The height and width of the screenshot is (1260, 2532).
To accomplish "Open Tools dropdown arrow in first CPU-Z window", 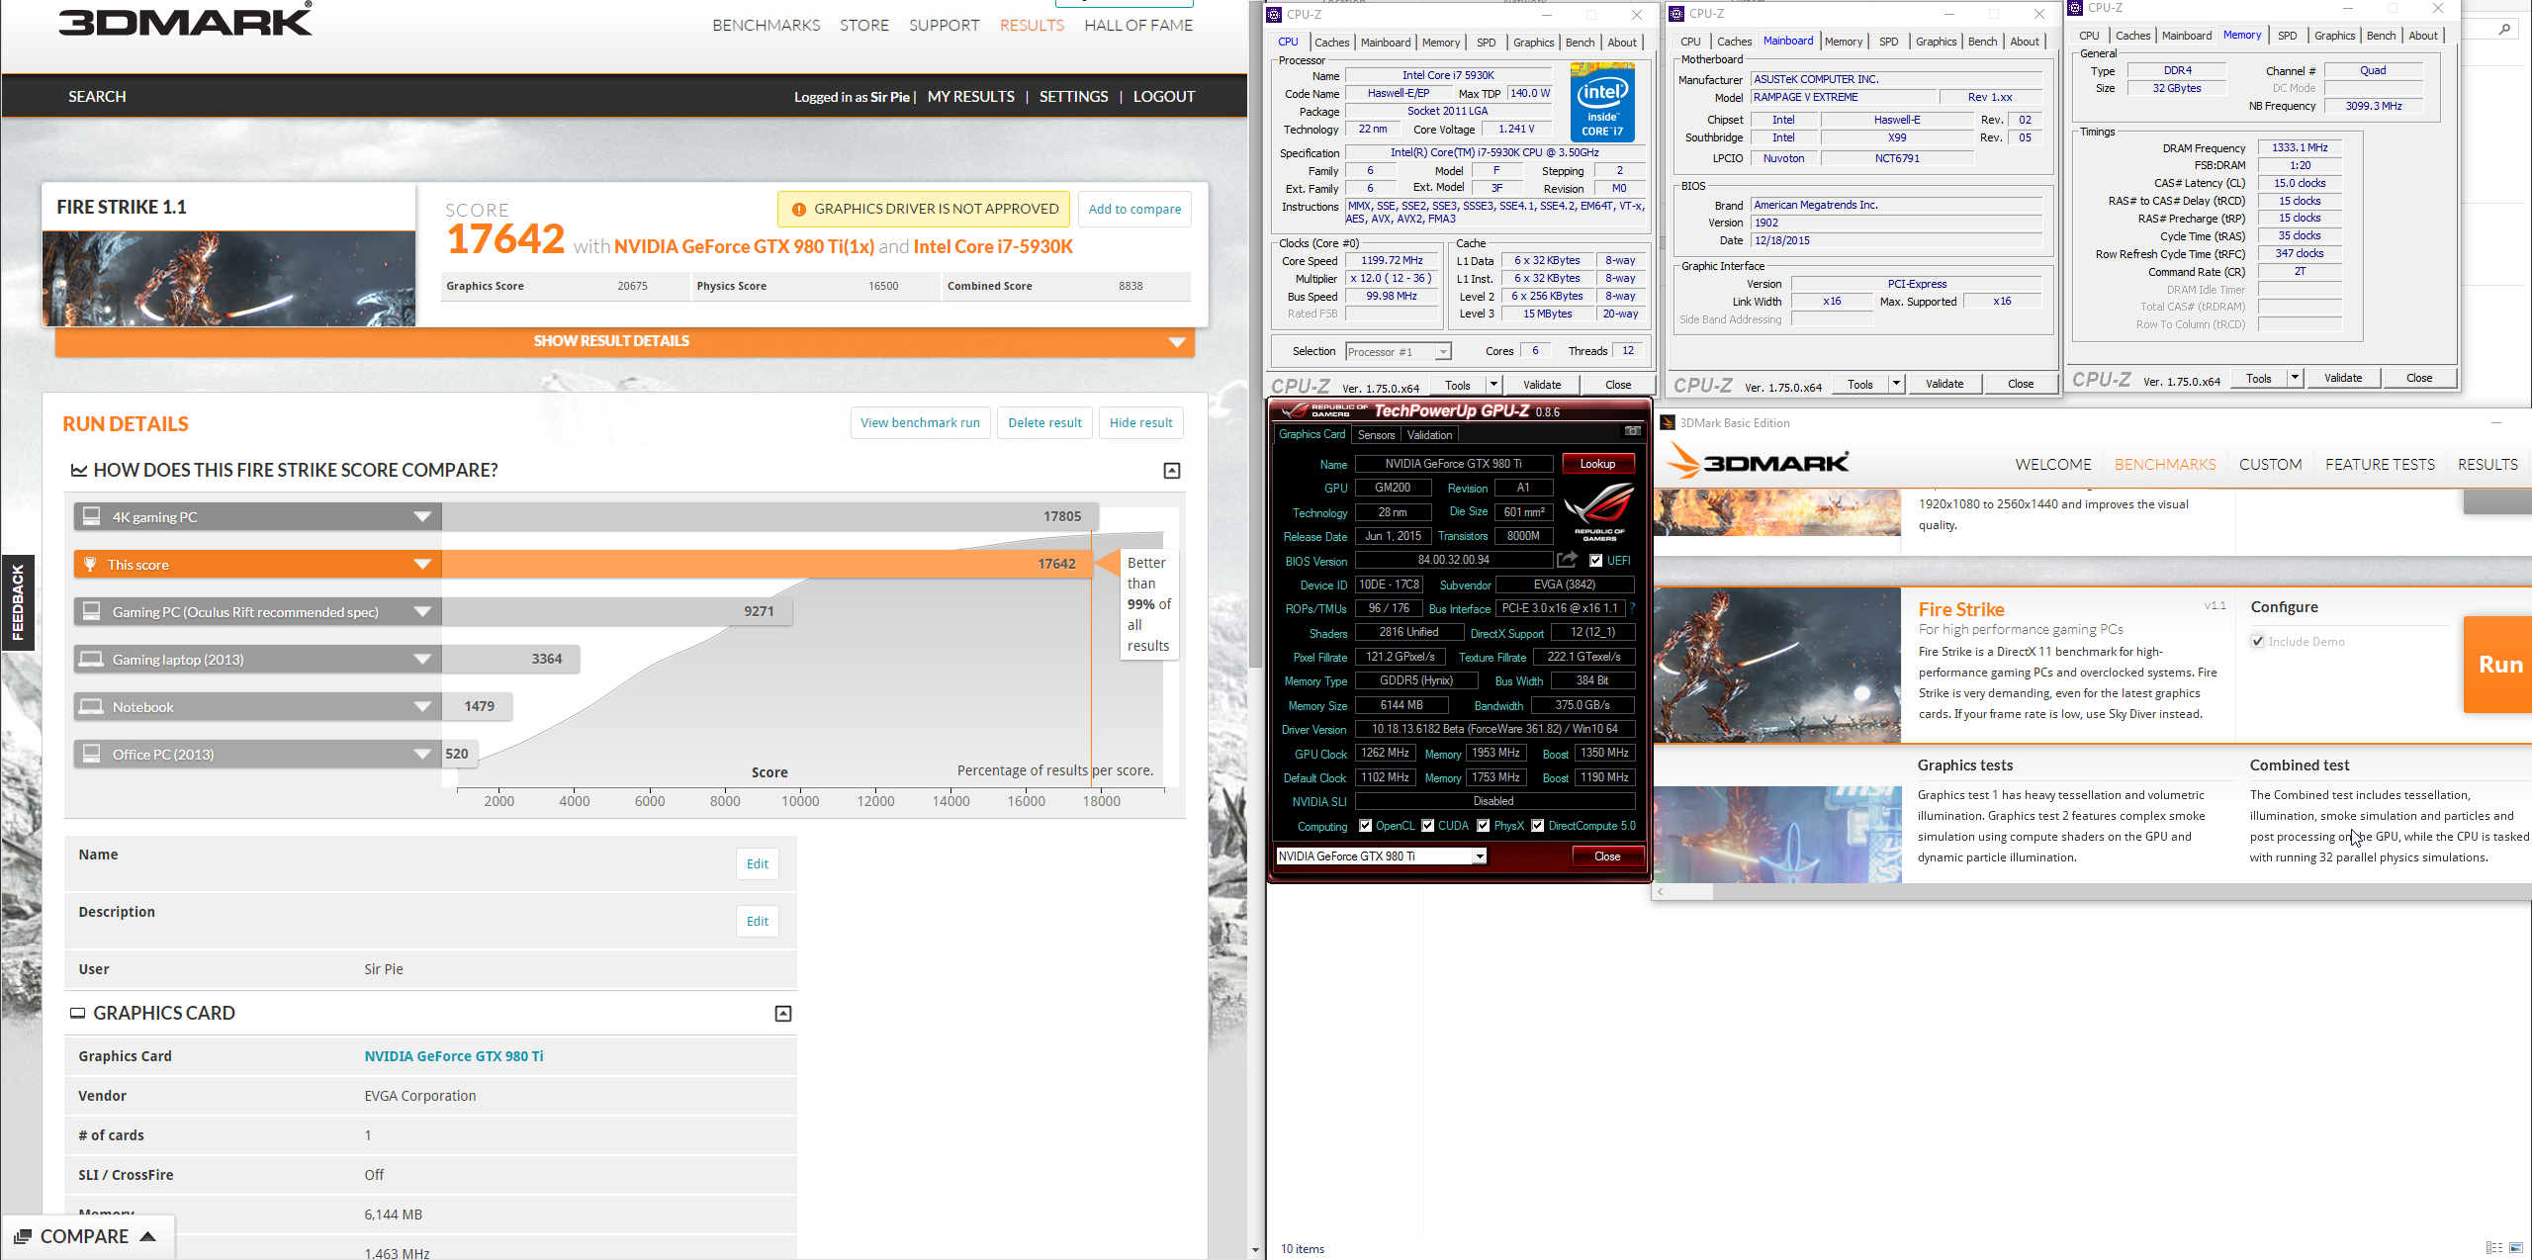I will pos(1494,385).
